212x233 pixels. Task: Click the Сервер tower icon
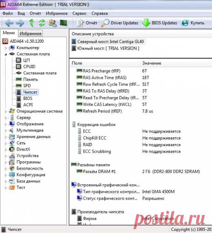tap(12, 118)
